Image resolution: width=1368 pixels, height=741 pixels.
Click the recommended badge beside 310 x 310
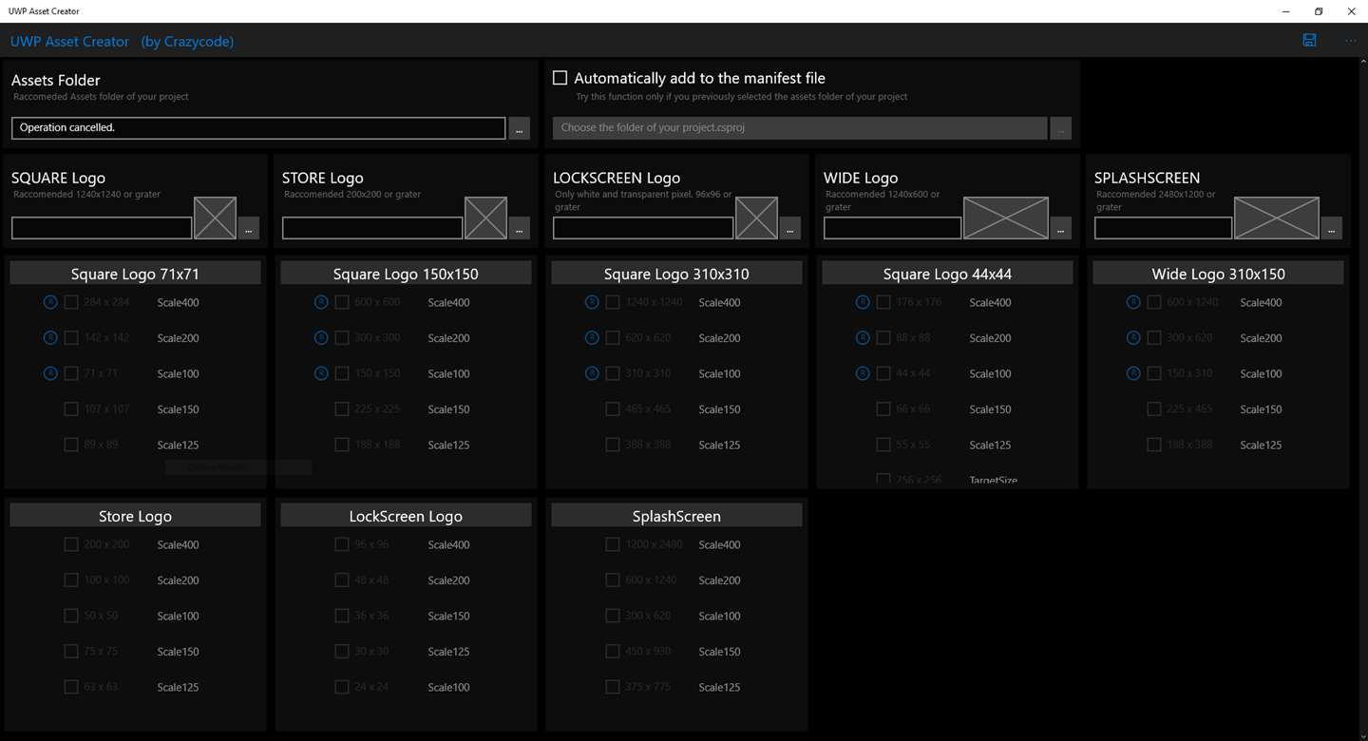(x=592, y=373)
